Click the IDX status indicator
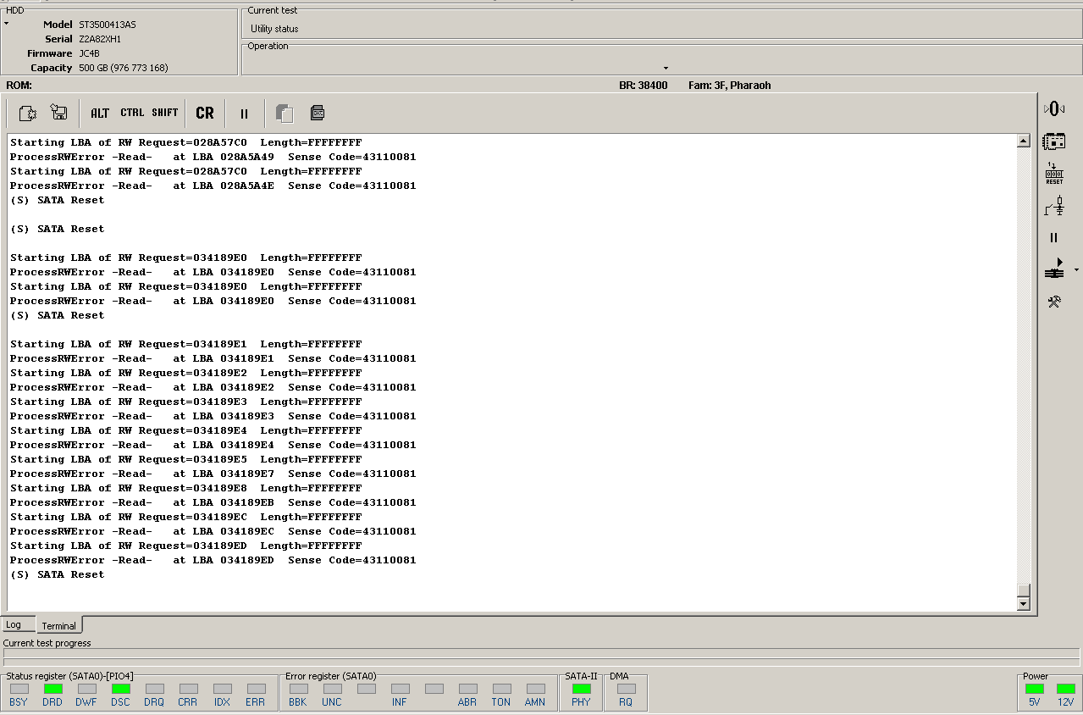The image size is (1083, 715). pos(222,690)
